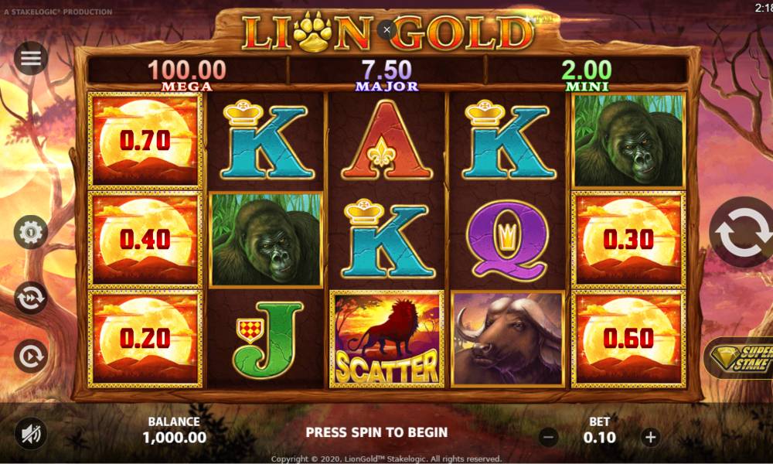The width and height of the screenshot is (773, 464).
Task: Open the coin settings gear icon
Action: (31, 231)
